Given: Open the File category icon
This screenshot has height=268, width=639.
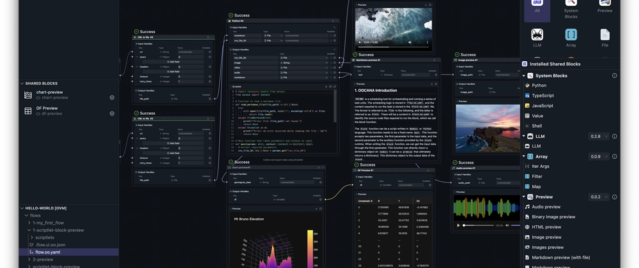Looking at the screenshot, I should click(x=604, y=34).
